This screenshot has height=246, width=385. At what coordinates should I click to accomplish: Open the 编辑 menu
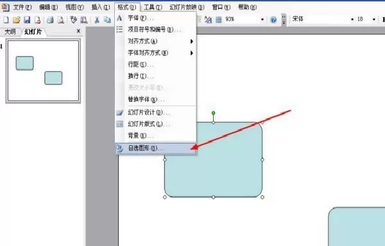click(x=48, y=7)
